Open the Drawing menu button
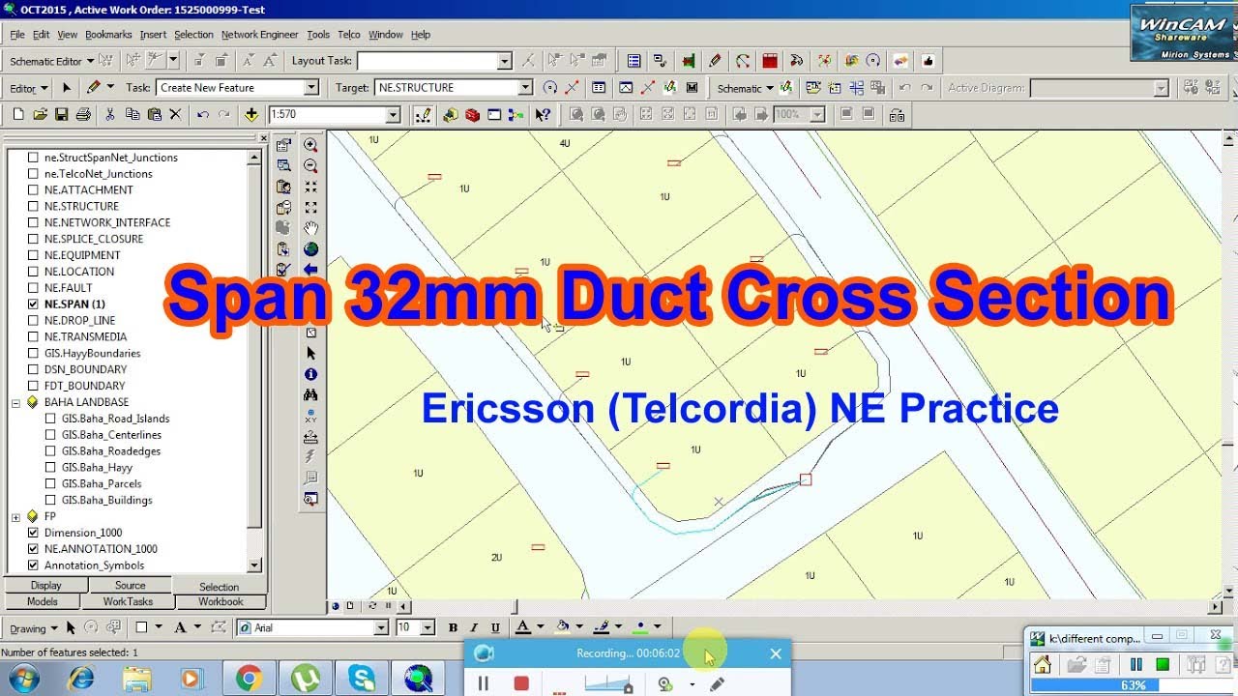 34,628
